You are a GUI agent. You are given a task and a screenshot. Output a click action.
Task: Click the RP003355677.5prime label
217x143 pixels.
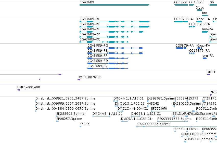click(174, 119)
